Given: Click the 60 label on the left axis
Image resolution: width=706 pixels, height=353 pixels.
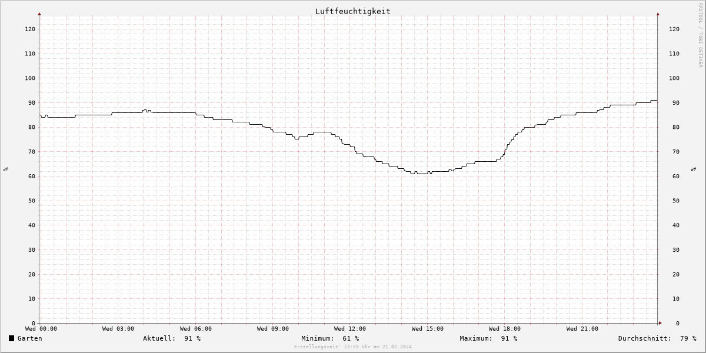Looking at the screenshot, I should [x=32, y=176].
